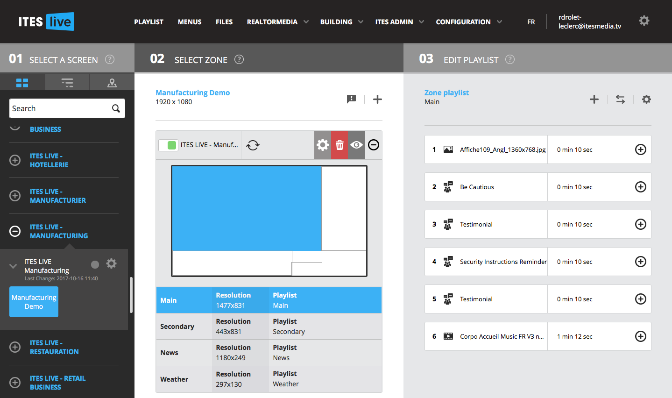
Task: Open the PLAYLIST menu
Action: click(149, 22)
